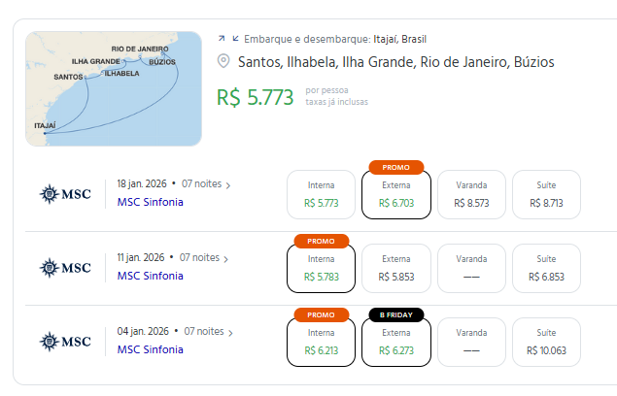Open MSC Sinfonia link for 04 jan.
The image size is (617, 396).
(x=150, y=348)
